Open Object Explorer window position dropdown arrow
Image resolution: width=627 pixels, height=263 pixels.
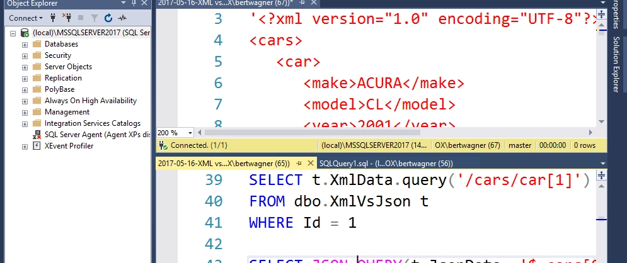point(124,3)
